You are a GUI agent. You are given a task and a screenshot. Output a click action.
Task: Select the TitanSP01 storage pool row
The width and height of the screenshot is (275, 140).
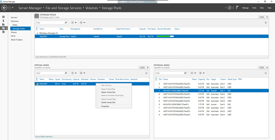(x=152, y=36)
